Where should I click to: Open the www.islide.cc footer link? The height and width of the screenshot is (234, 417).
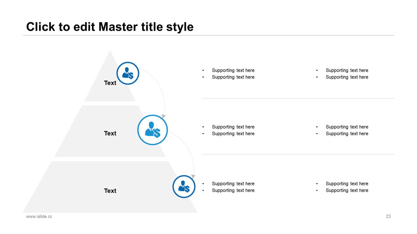[x=39, y=216]
